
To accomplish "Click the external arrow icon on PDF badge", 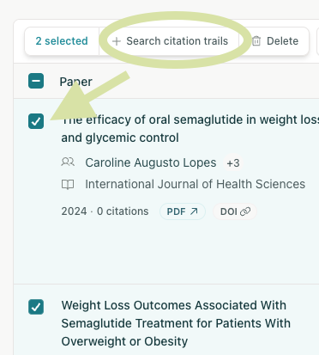I will [194, 211].
